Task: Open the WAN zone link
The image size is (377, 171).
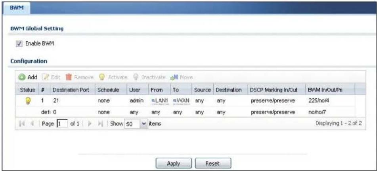Action: click(x=180, y=101)
